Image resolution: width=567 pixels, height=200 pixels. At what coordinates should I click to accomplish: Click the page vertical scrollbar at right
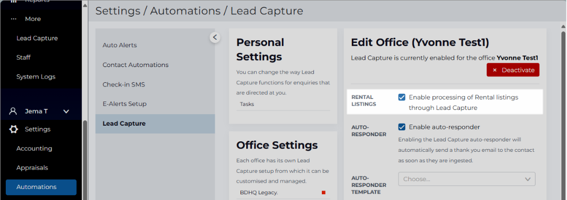pyautogui.click(x=564, y=115)
